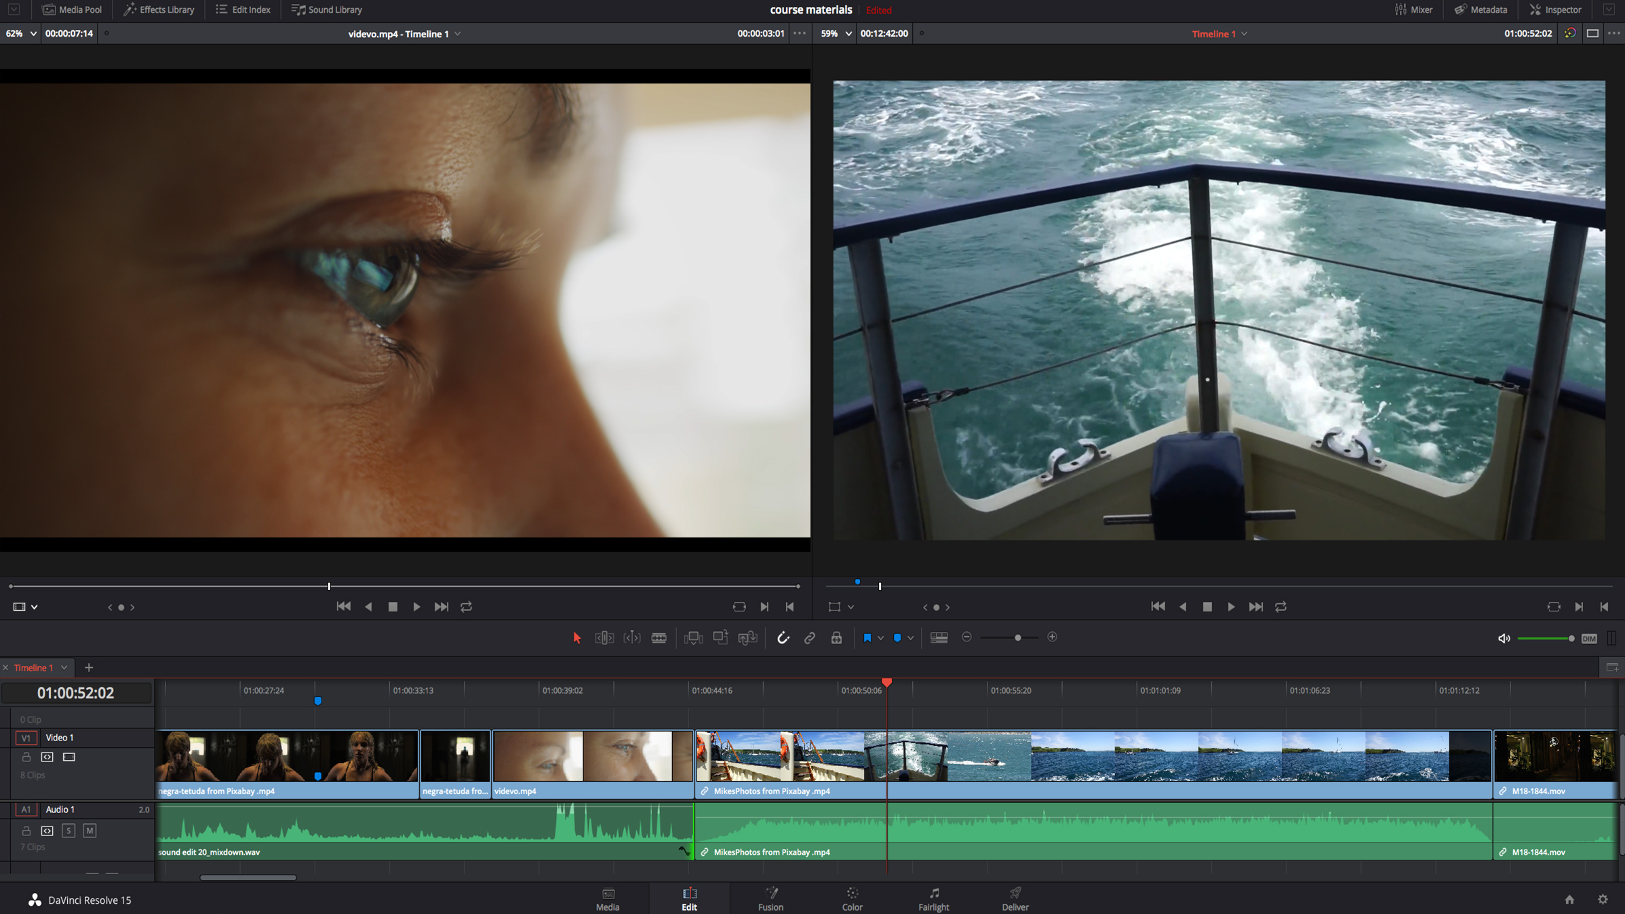
Task: Open the Fusion page
Action: coord(770,898)
